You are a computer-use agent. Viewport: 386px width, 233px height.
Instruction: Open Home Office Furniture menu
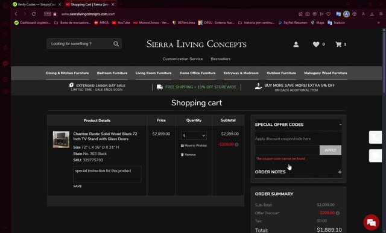click(197, 73)
